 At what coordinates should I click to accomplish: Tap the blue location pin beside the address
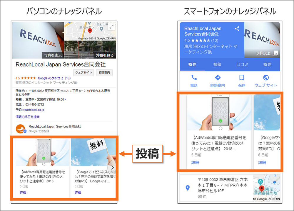point(188,188)
